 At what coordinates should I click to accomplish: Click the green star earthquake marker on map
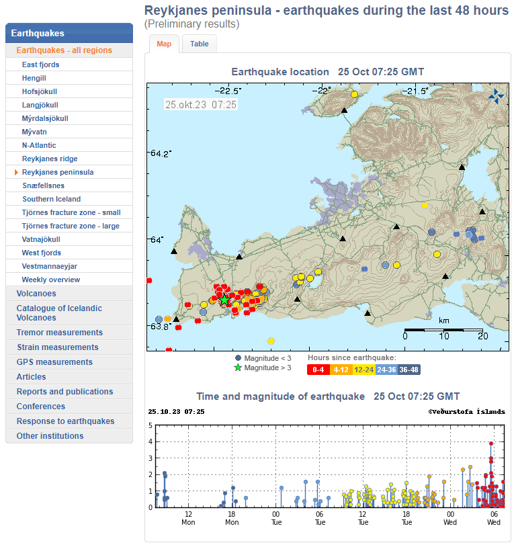224,300
